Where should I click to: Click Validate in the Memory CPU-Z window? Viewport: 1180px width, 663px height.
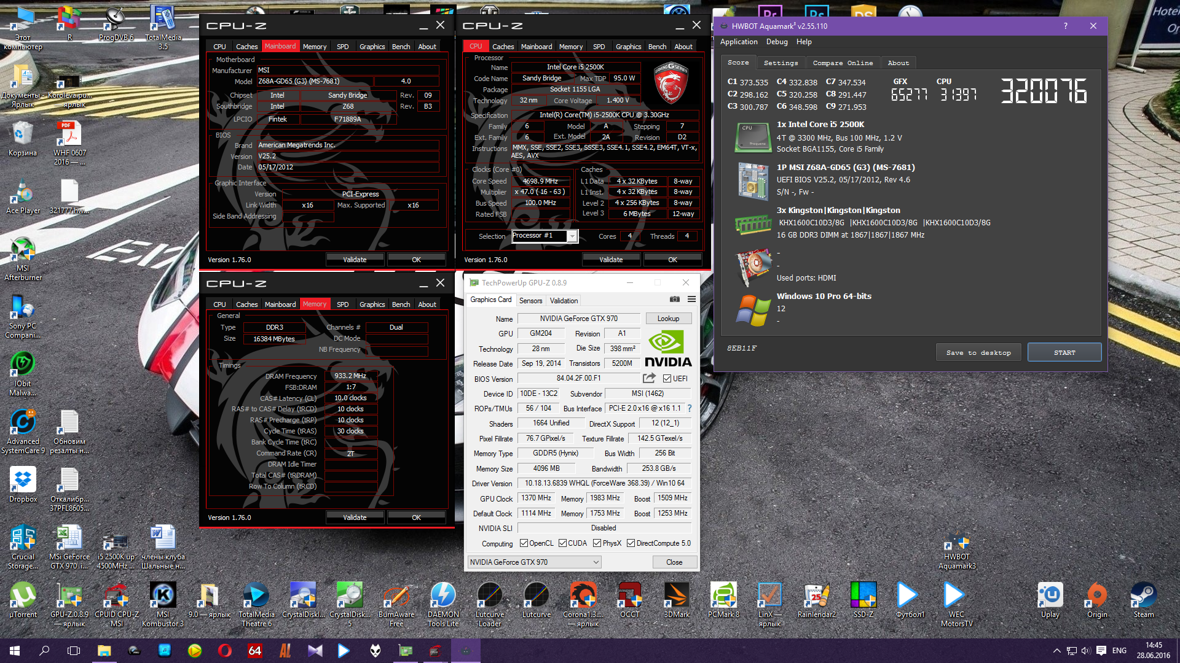tap(355, 518)
